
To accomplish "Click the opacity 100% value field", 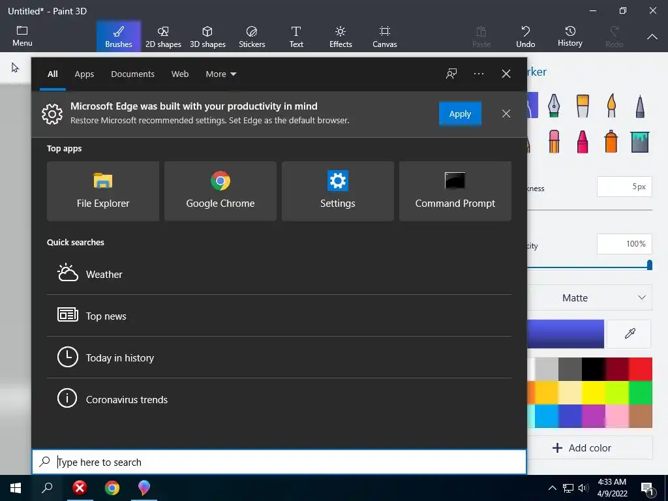I will tap(624, 244).
